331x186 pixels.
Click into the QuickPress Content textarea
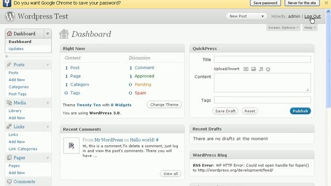pos(262,83)
